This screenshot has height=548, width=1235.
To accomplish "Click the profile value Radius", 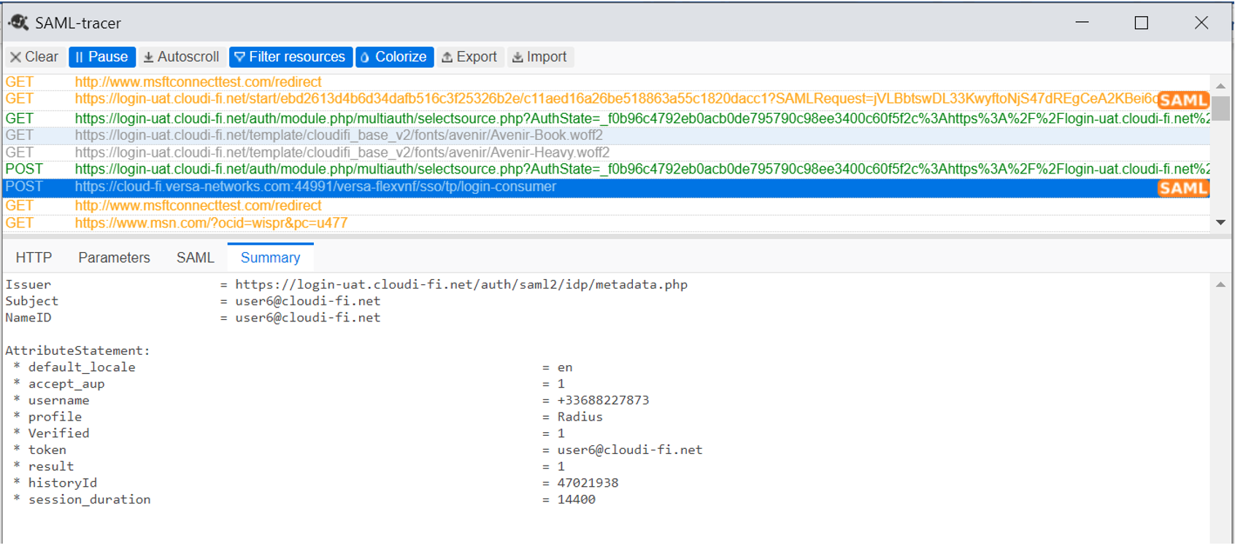I will (580, 417).
